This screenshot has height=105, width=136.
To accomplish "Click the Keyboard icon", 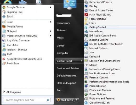I will pos(86,57).
